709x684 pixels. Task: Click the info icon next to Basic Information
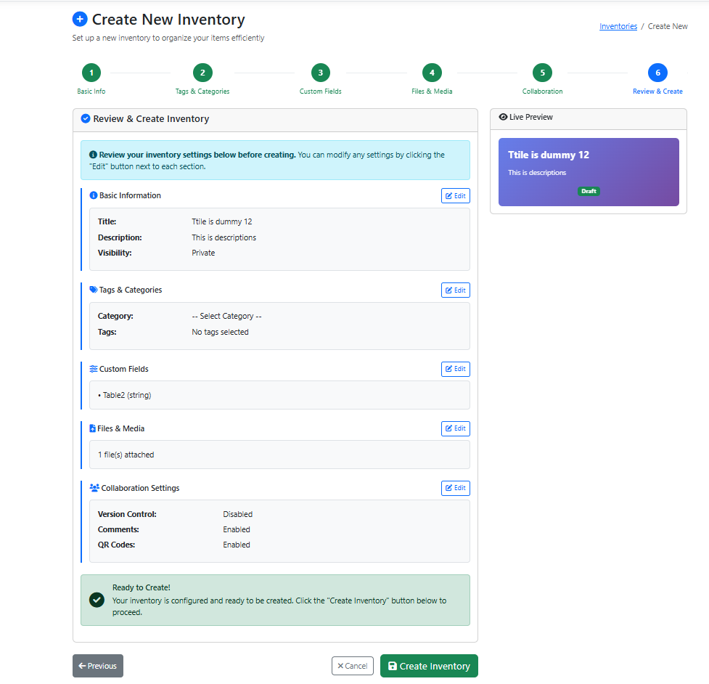[x=93, y=195]
